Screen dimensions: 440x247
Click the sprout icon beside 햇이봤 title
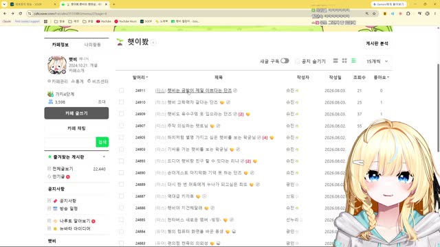point(120,42)
